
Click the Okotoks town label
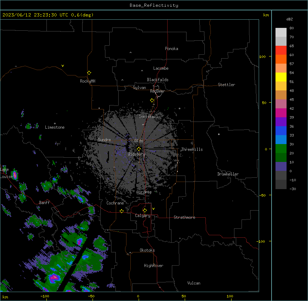click(x=147, y=250)
